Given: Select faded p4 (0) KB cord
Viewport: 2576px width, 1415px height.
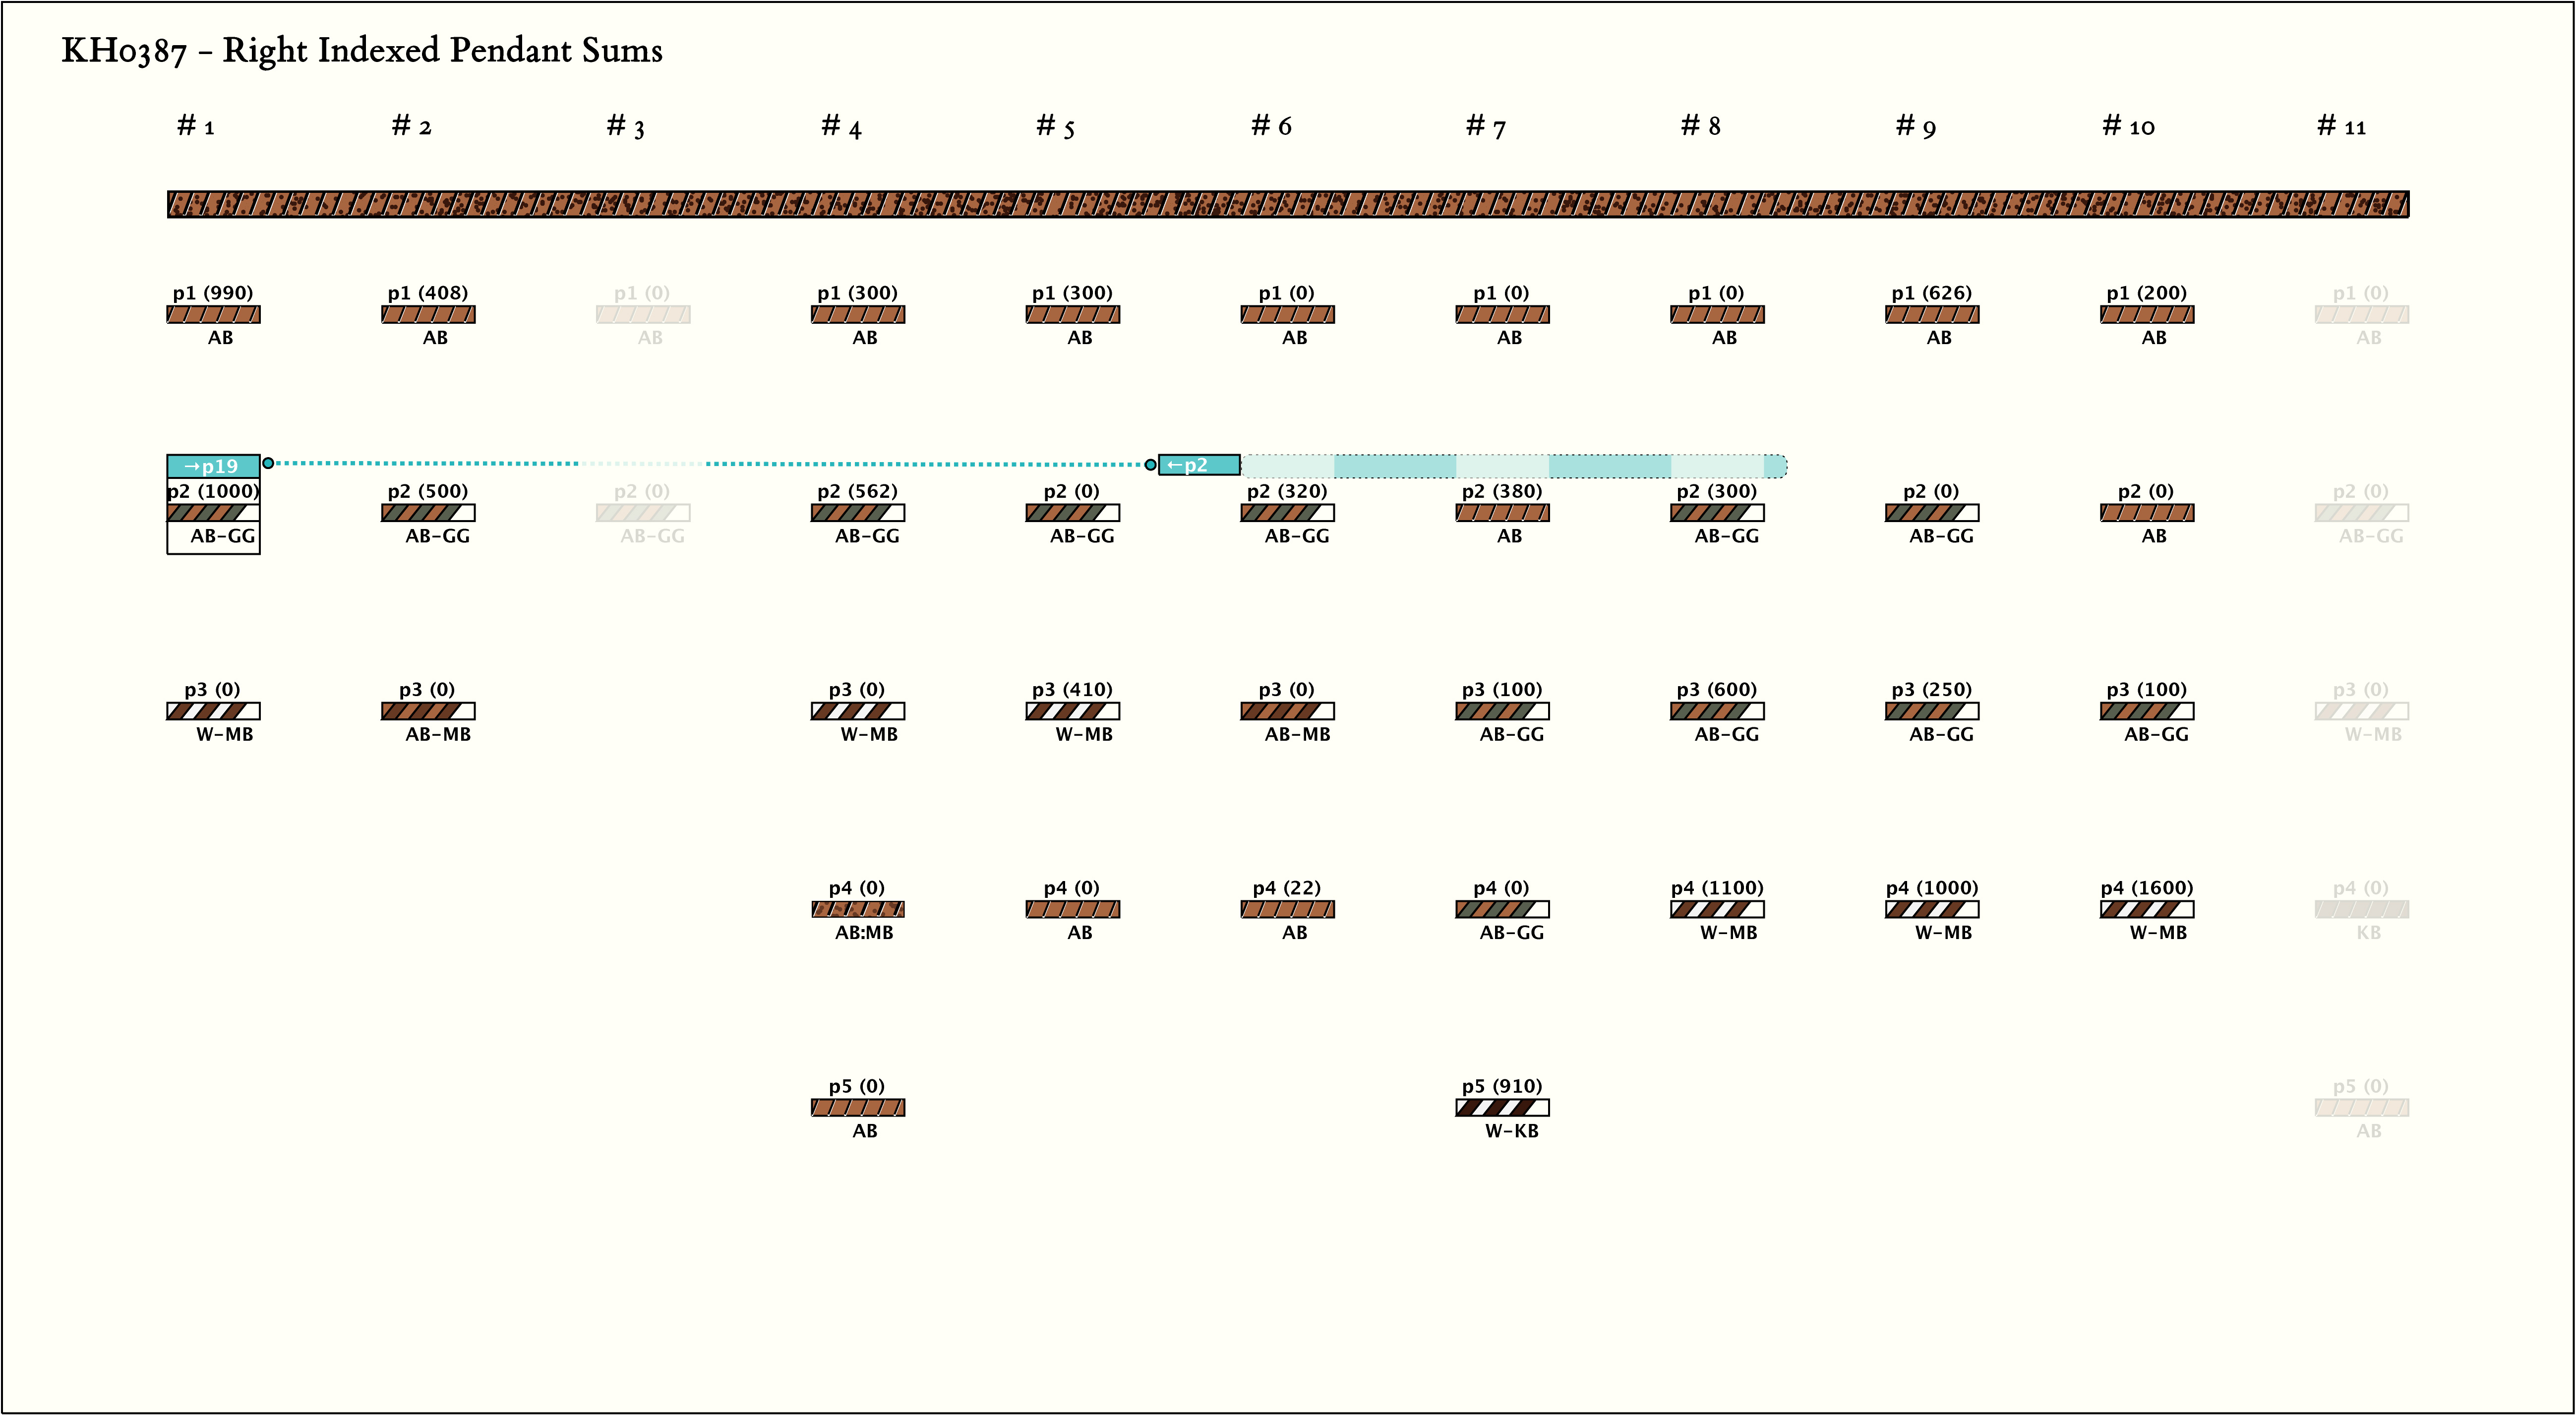Looking at the screenshot, I should (2361, 910).
